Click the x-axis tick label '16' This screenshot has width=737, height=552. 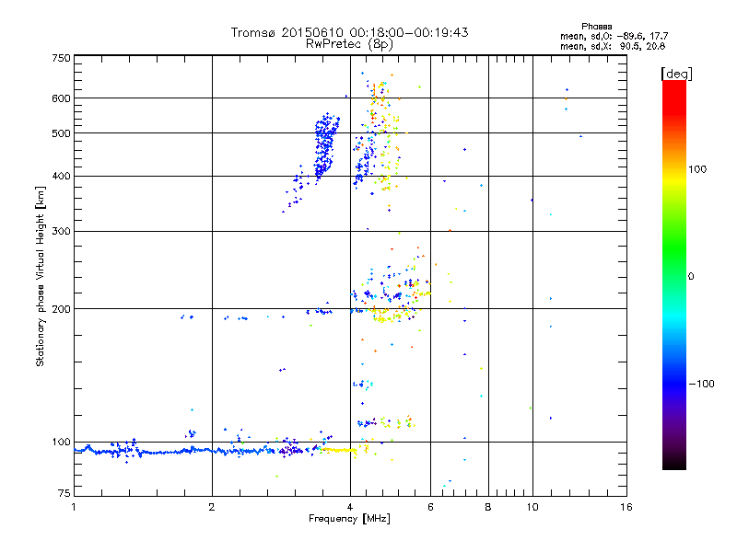point(626,507)
